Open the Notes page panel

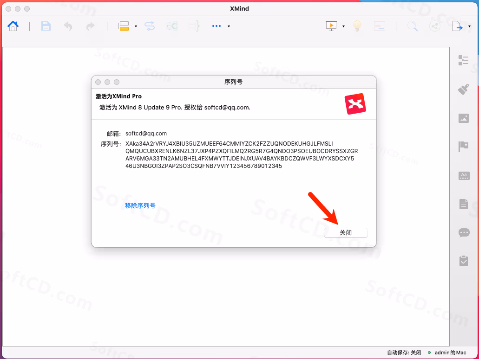coord(463,204)
